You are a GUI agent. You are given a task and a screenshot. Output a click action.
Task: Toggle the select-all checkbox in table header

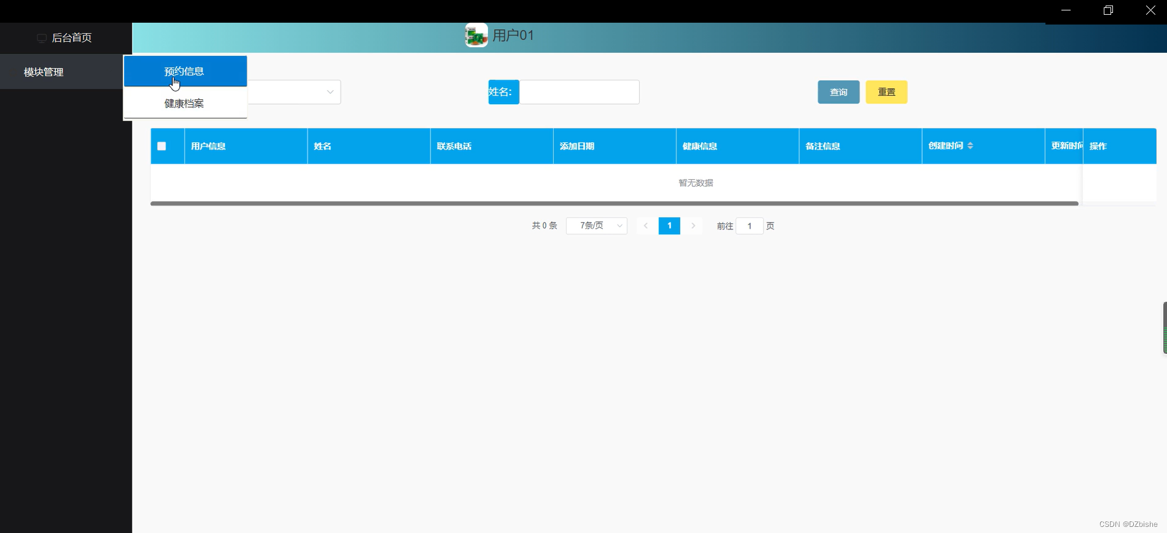[x=161, y=146]
